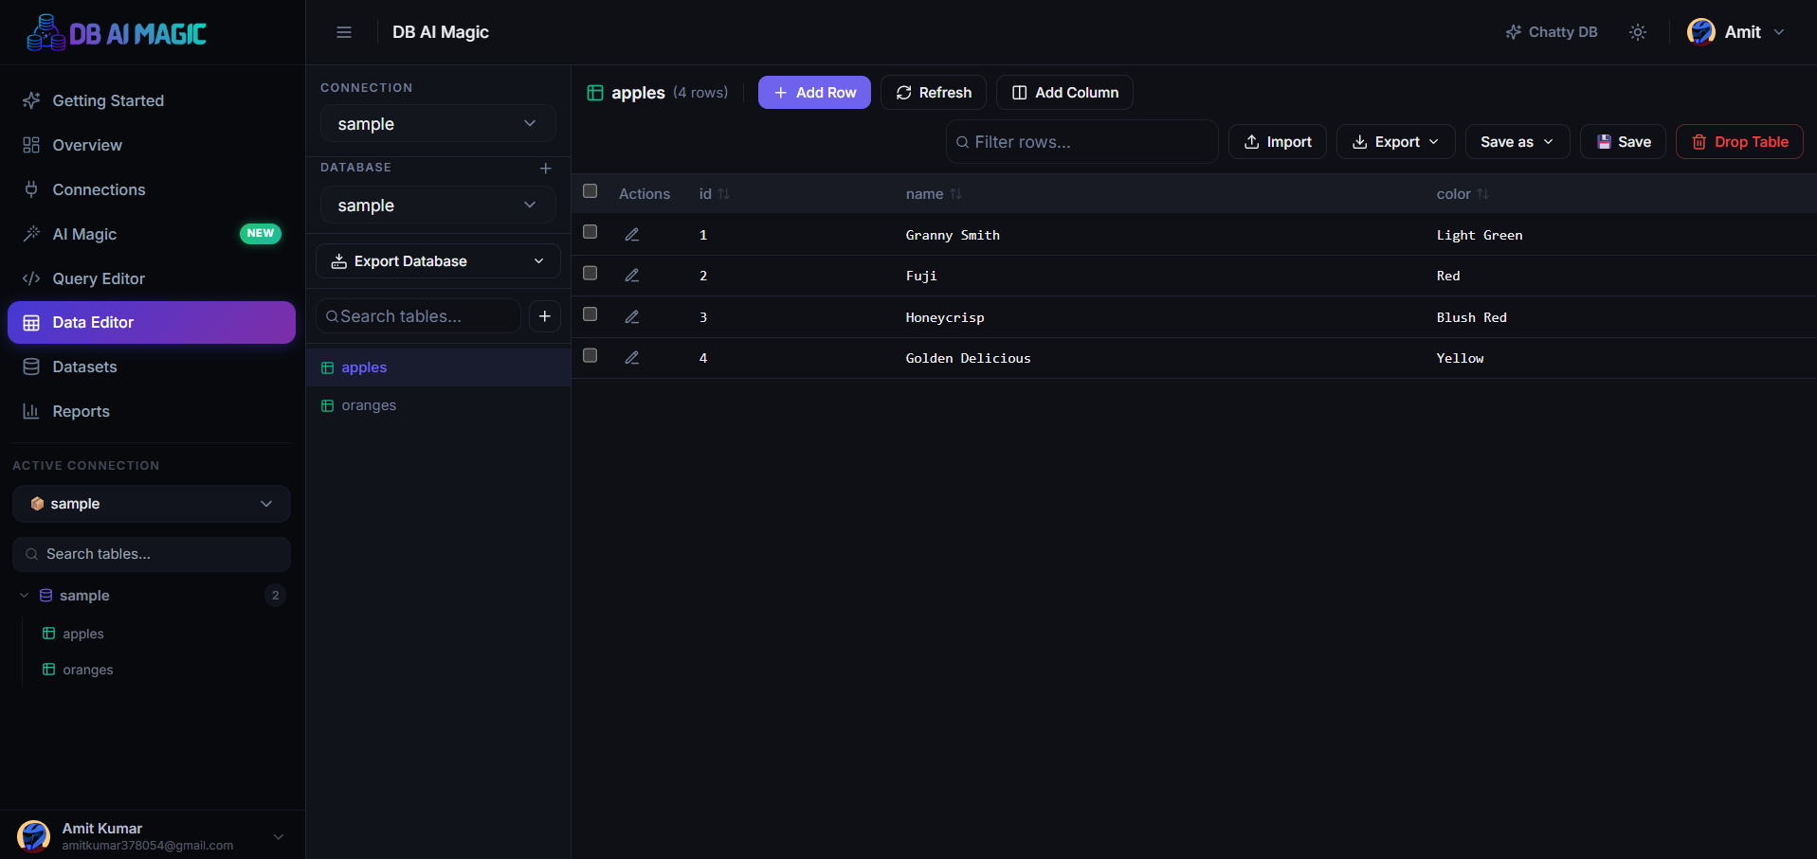Edit the Honeycrisp row pencil icon
The width and height of the screenshot is (1817, 859).
tap(632, 317)
